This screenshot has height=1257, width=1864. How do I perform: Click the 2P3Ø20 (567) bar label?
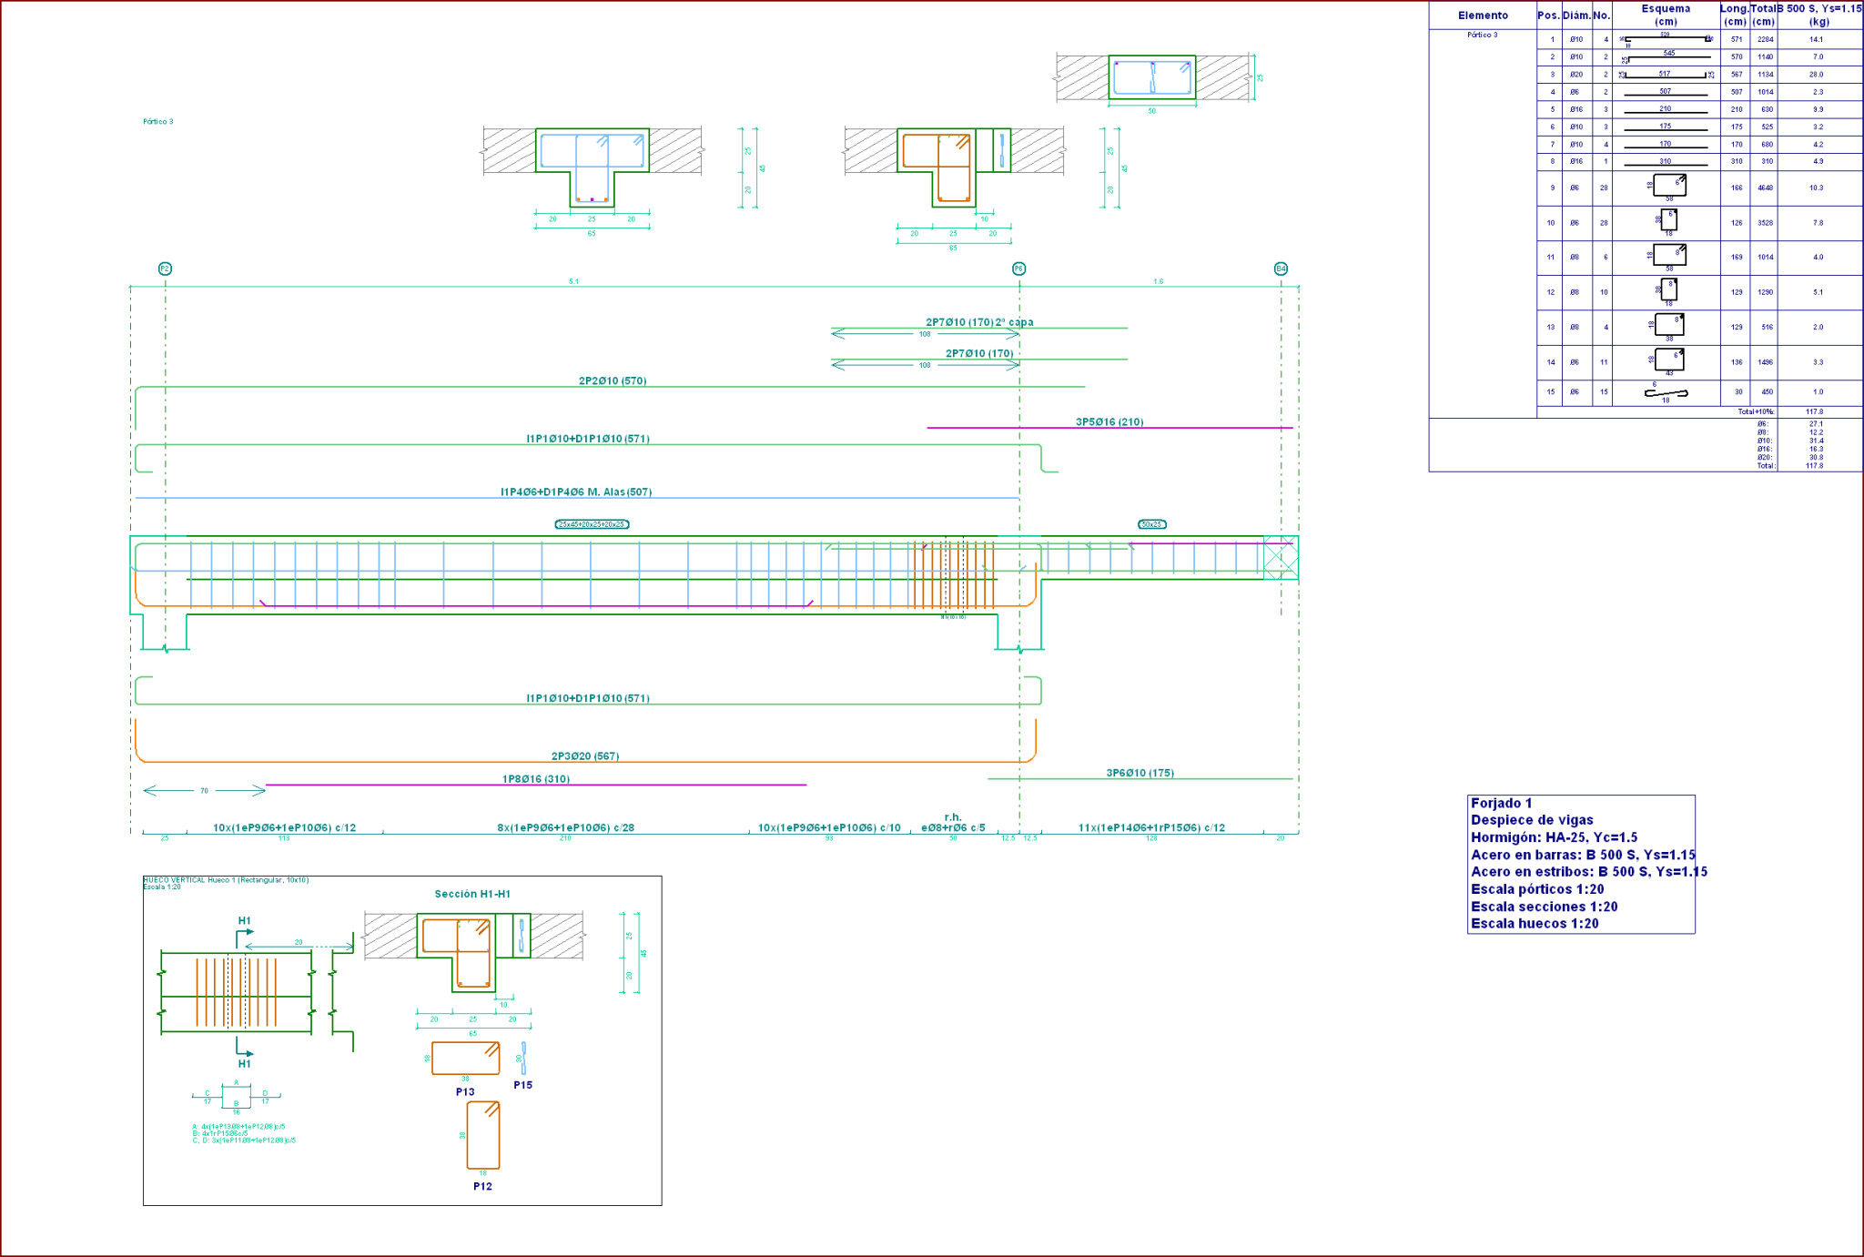[585, 755]
